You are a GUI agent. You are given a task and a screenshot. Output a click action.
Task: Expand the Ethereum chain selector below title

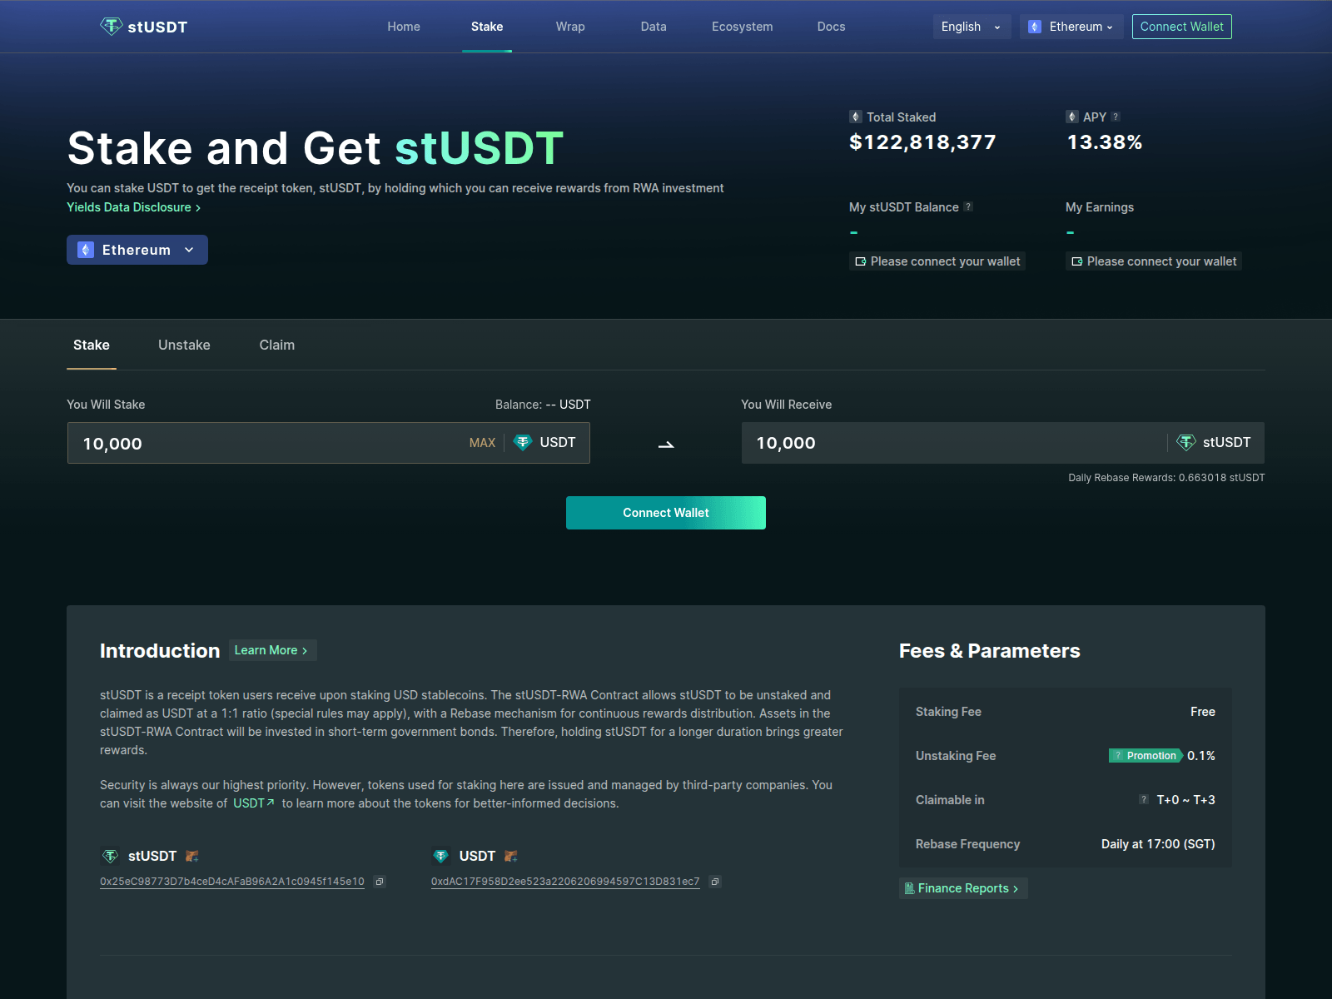point(137,250)
